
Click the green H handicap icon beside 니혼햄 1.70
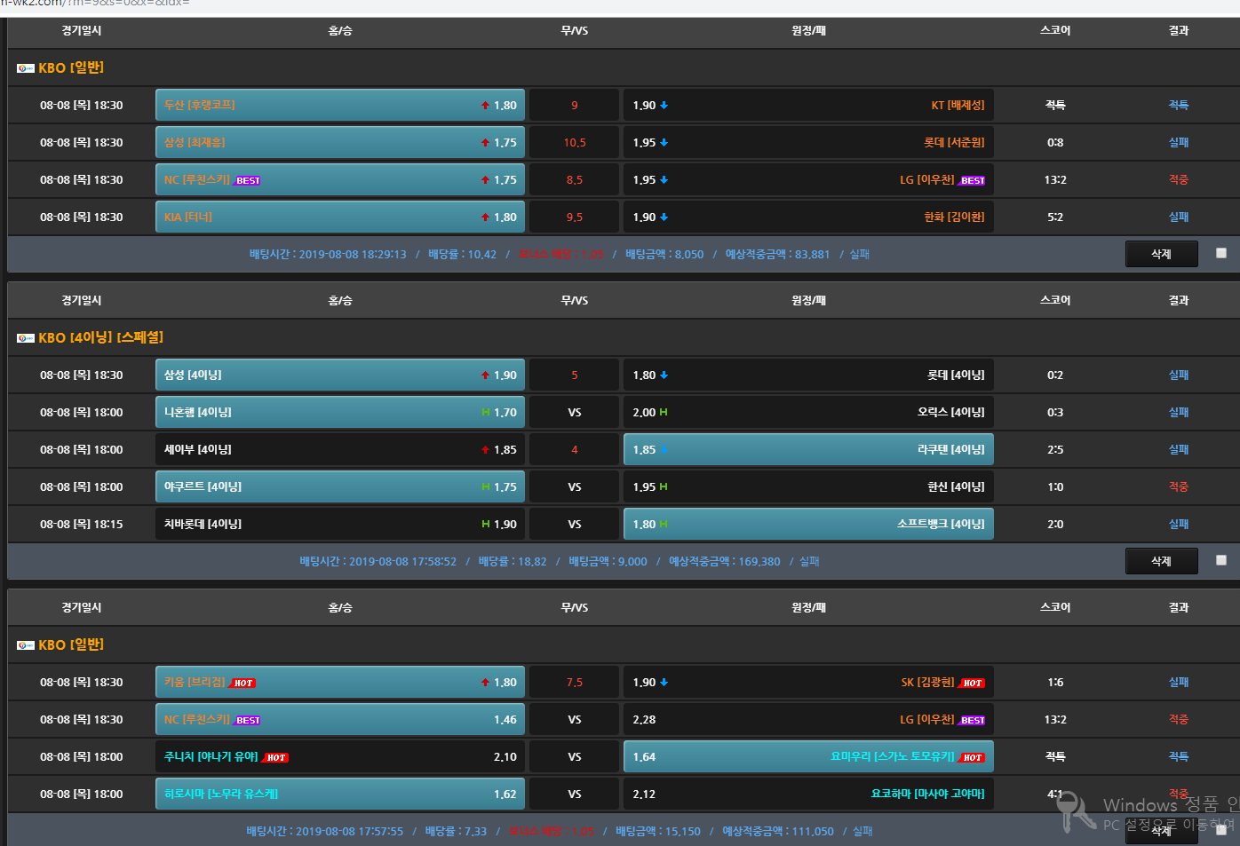click(x=486, y=413)
